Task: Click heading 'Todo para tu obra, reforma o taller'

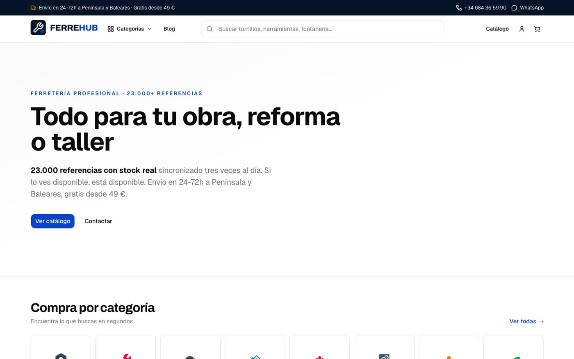Action: point(185,129)
